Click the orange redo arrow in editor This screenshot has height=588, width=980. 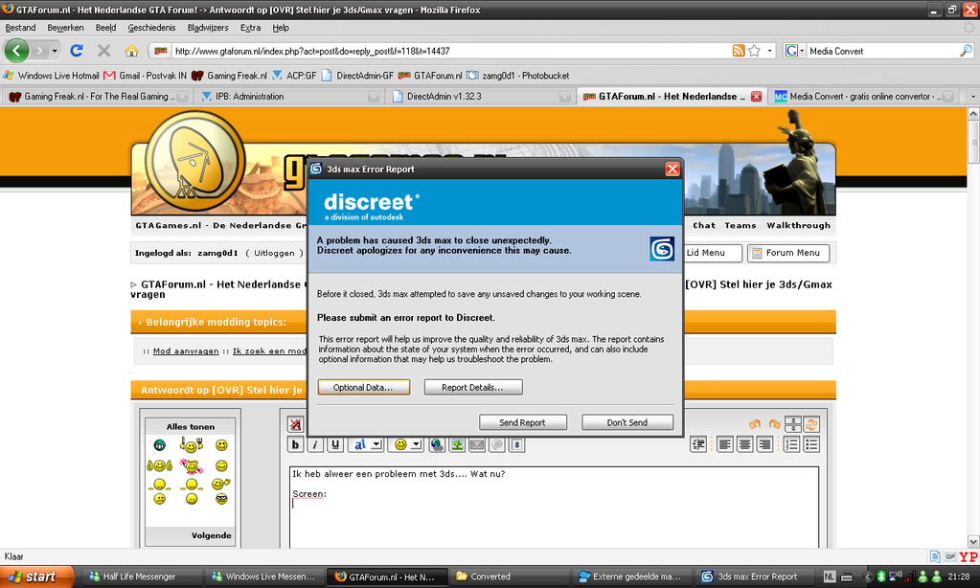[774, 424]
